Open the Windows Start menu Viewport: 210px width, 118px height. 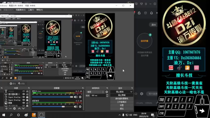tap(4, 115)
